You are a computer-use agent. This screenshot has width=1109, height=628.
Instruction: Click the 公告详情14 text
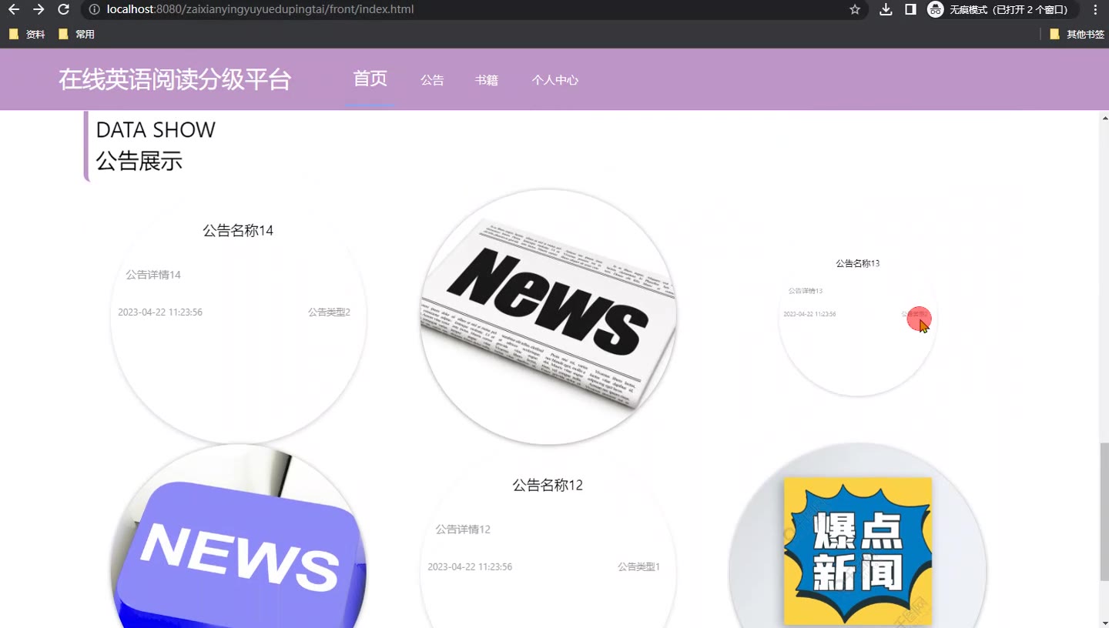[x=153, y=275]
